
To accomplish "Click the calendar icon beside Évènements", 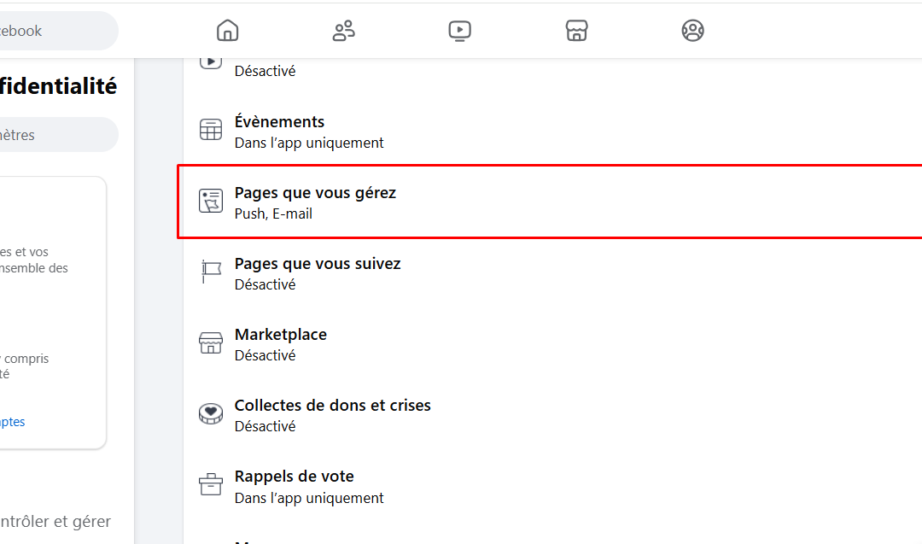I will (x=210, y=130).
